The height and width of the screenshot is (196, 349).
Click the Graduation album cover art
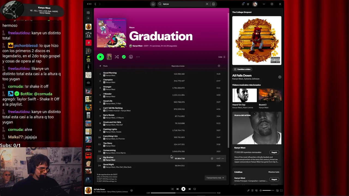[112, 33]
